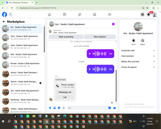View site information icon in the address bar
This screenshot has width=161, height=129.
(x=17, y=8)
